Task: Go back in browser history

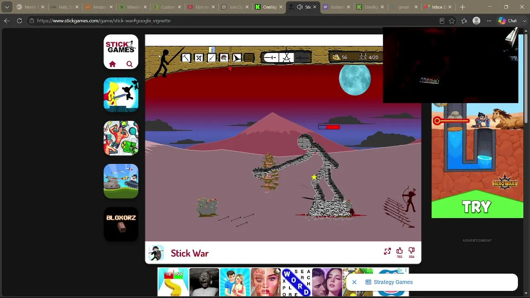Action: 7,21
